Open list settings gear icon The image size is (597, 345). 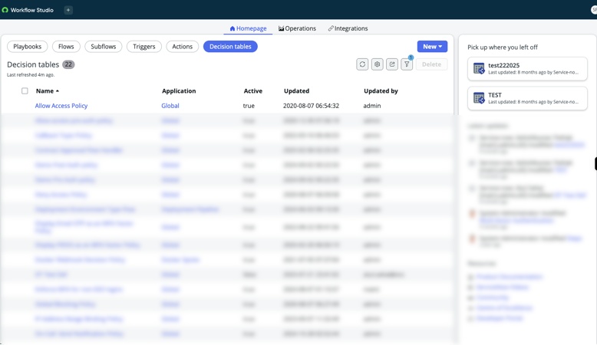(378, 64)
